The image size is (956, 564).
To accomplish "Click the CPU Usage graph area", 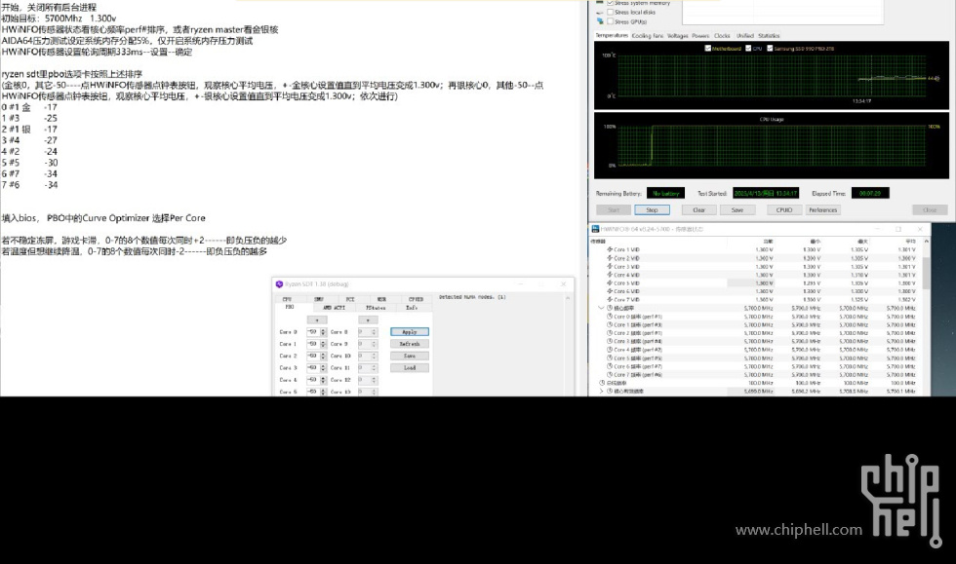I will (x=772, y=145).
